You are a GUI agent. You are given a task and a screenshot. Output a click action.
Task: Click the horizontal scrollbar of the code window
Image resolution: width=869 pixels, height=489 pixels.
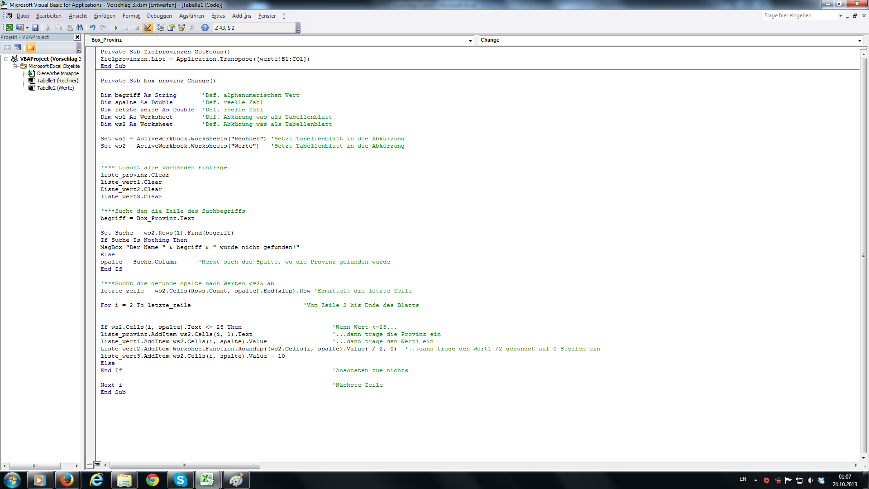pyautogui.click(x=185, y=465)
